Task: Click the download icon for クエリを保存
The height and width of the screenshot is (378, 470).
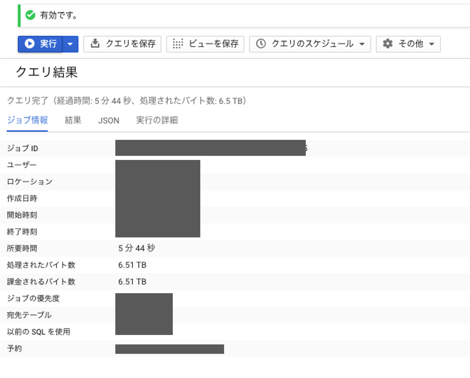Action: 95,43
